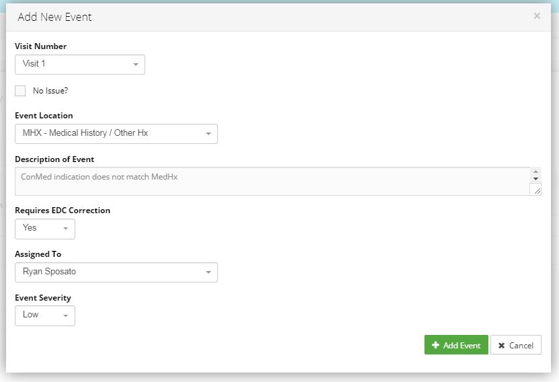Click the Visit Number caret arrow
This screenshot has width=559, height=382.
(x=135, y=65)
